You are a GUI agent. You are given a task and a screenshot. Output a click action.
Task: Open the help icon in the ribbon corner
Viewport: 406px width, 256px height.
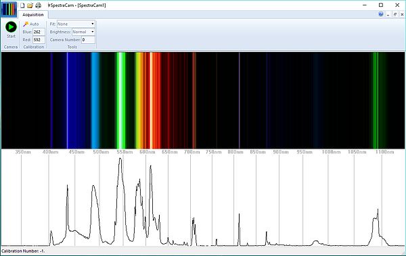coord(380,14)
